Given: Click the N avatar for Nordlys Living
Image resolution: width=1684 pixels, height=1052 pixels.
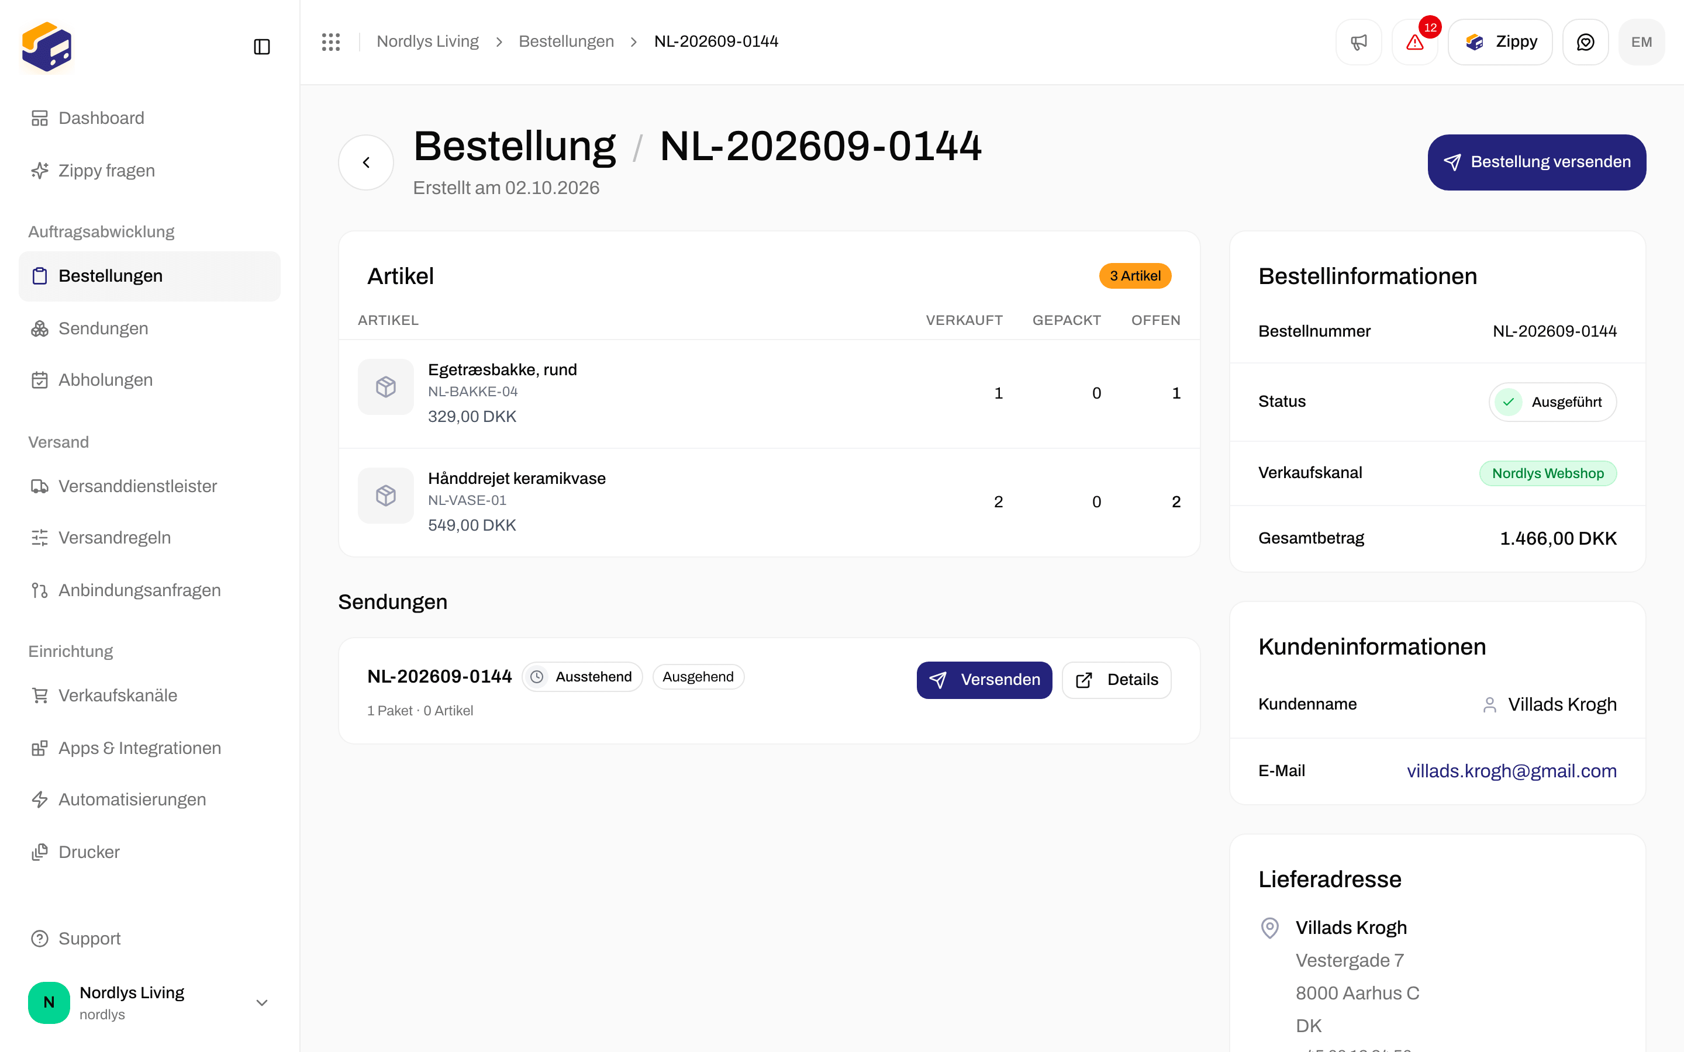Looking at the screenshot, I should coord(49,1002).
